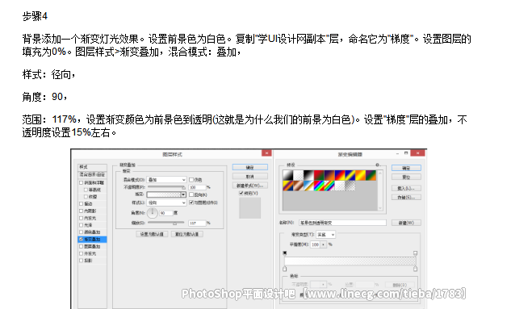This screenshot has height=309, width=511.
Task: Select the top-right opacity stop
Action: [x=415, y=253]
